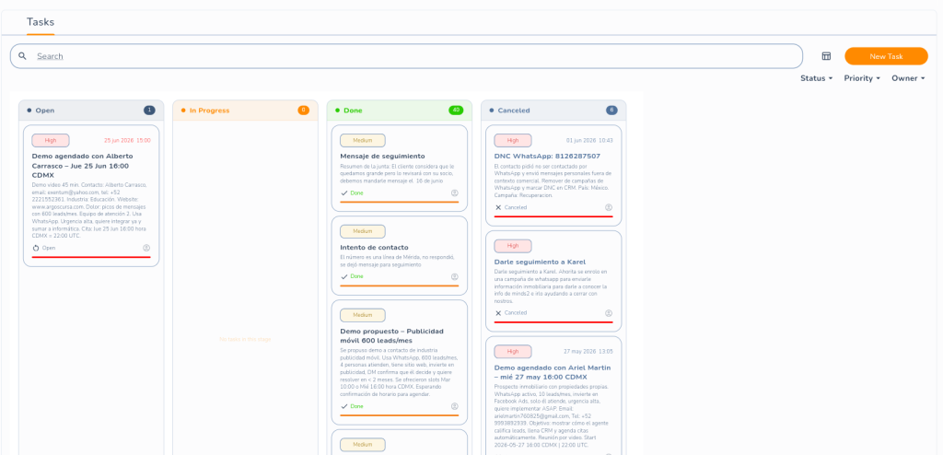Click due date 25 jun 2026 15:00
Viewport: 943px width, 455px height.
[x=127, y=140]
